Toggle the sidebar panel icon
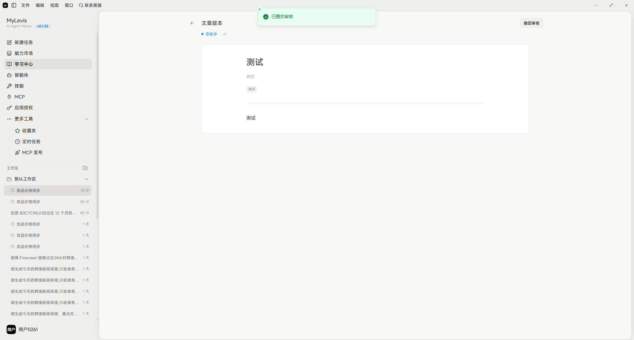Viewport: 634px width, 340px height. [14, 5]
